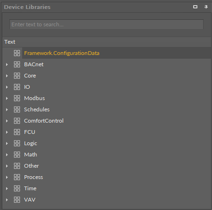Select the Other library label
Viewport: 212px width, 210px height.
point(32,166)
